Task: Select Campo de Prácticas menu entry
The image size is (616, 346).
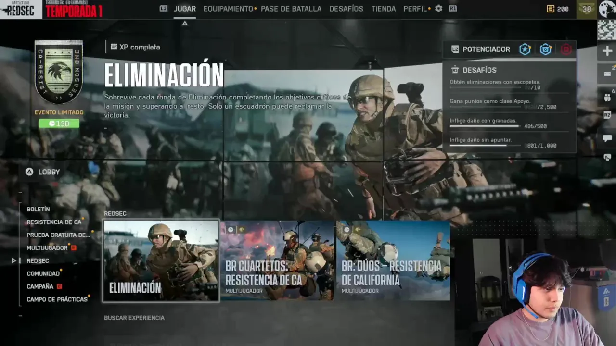Action: 57,299
